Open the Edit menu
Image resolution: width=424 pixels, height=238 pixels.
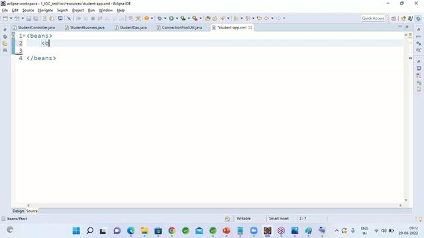(15, 11)
